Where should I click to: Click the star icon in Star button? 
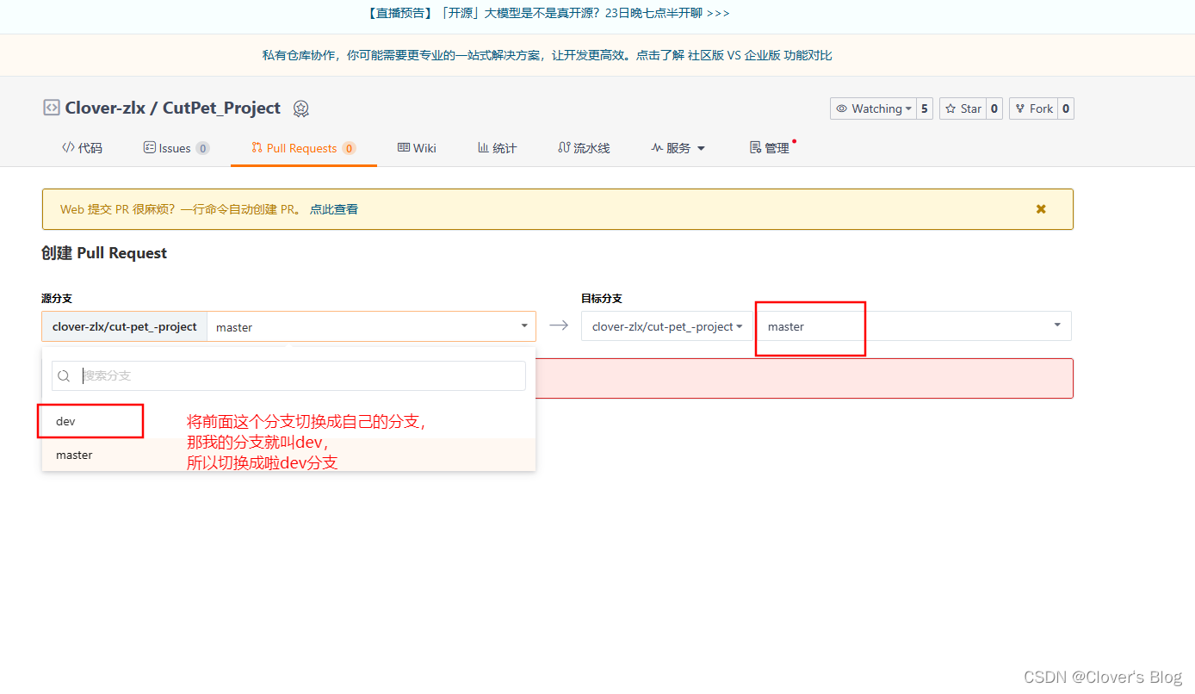click(950, 108)
